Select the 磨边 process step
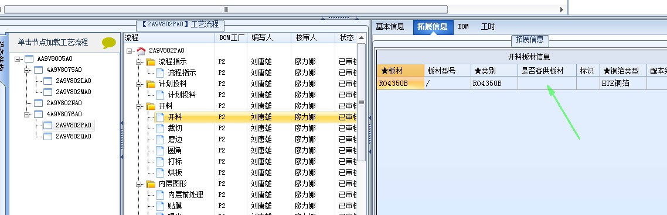The width and height of the screenshot is (667, 215). coord(175,139)
